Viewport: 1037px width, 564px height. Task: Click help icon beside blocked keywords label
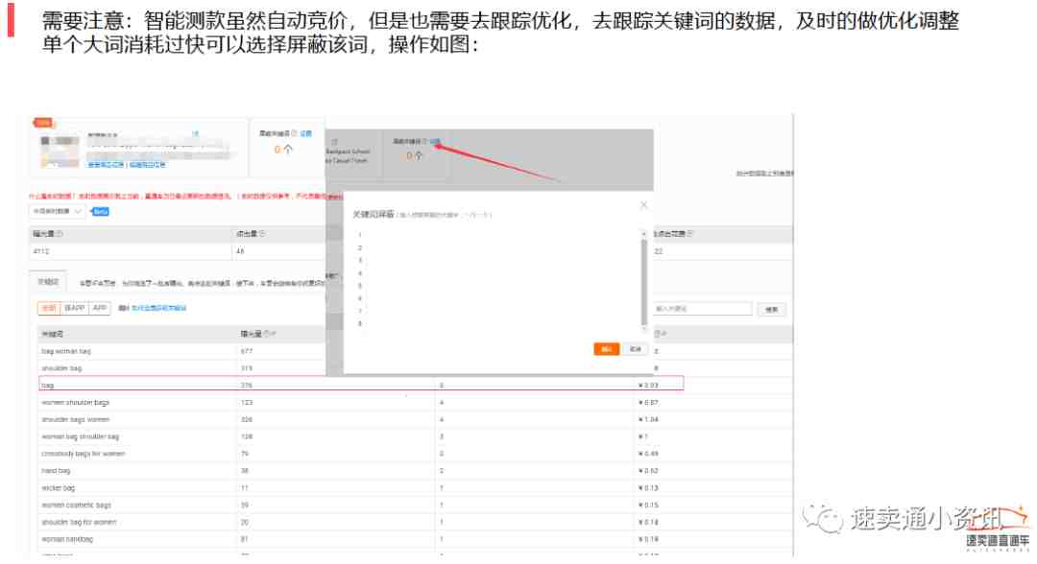point(294,134)
